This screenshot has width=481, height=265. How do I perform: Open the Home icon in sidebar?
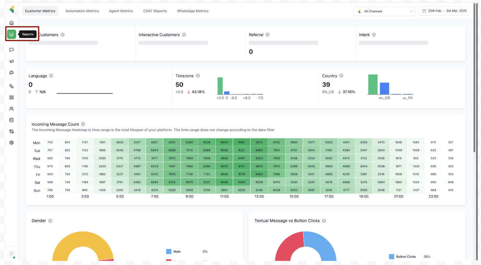[11, 23]
